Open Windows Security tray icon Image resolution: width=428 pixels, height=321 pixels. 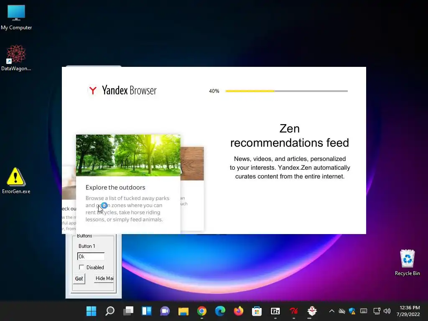pyautogui.click(x=352, y=311)
